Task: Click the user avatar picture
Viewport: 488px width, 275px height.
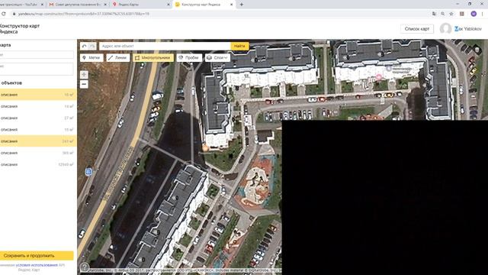Action: point(445,29)
